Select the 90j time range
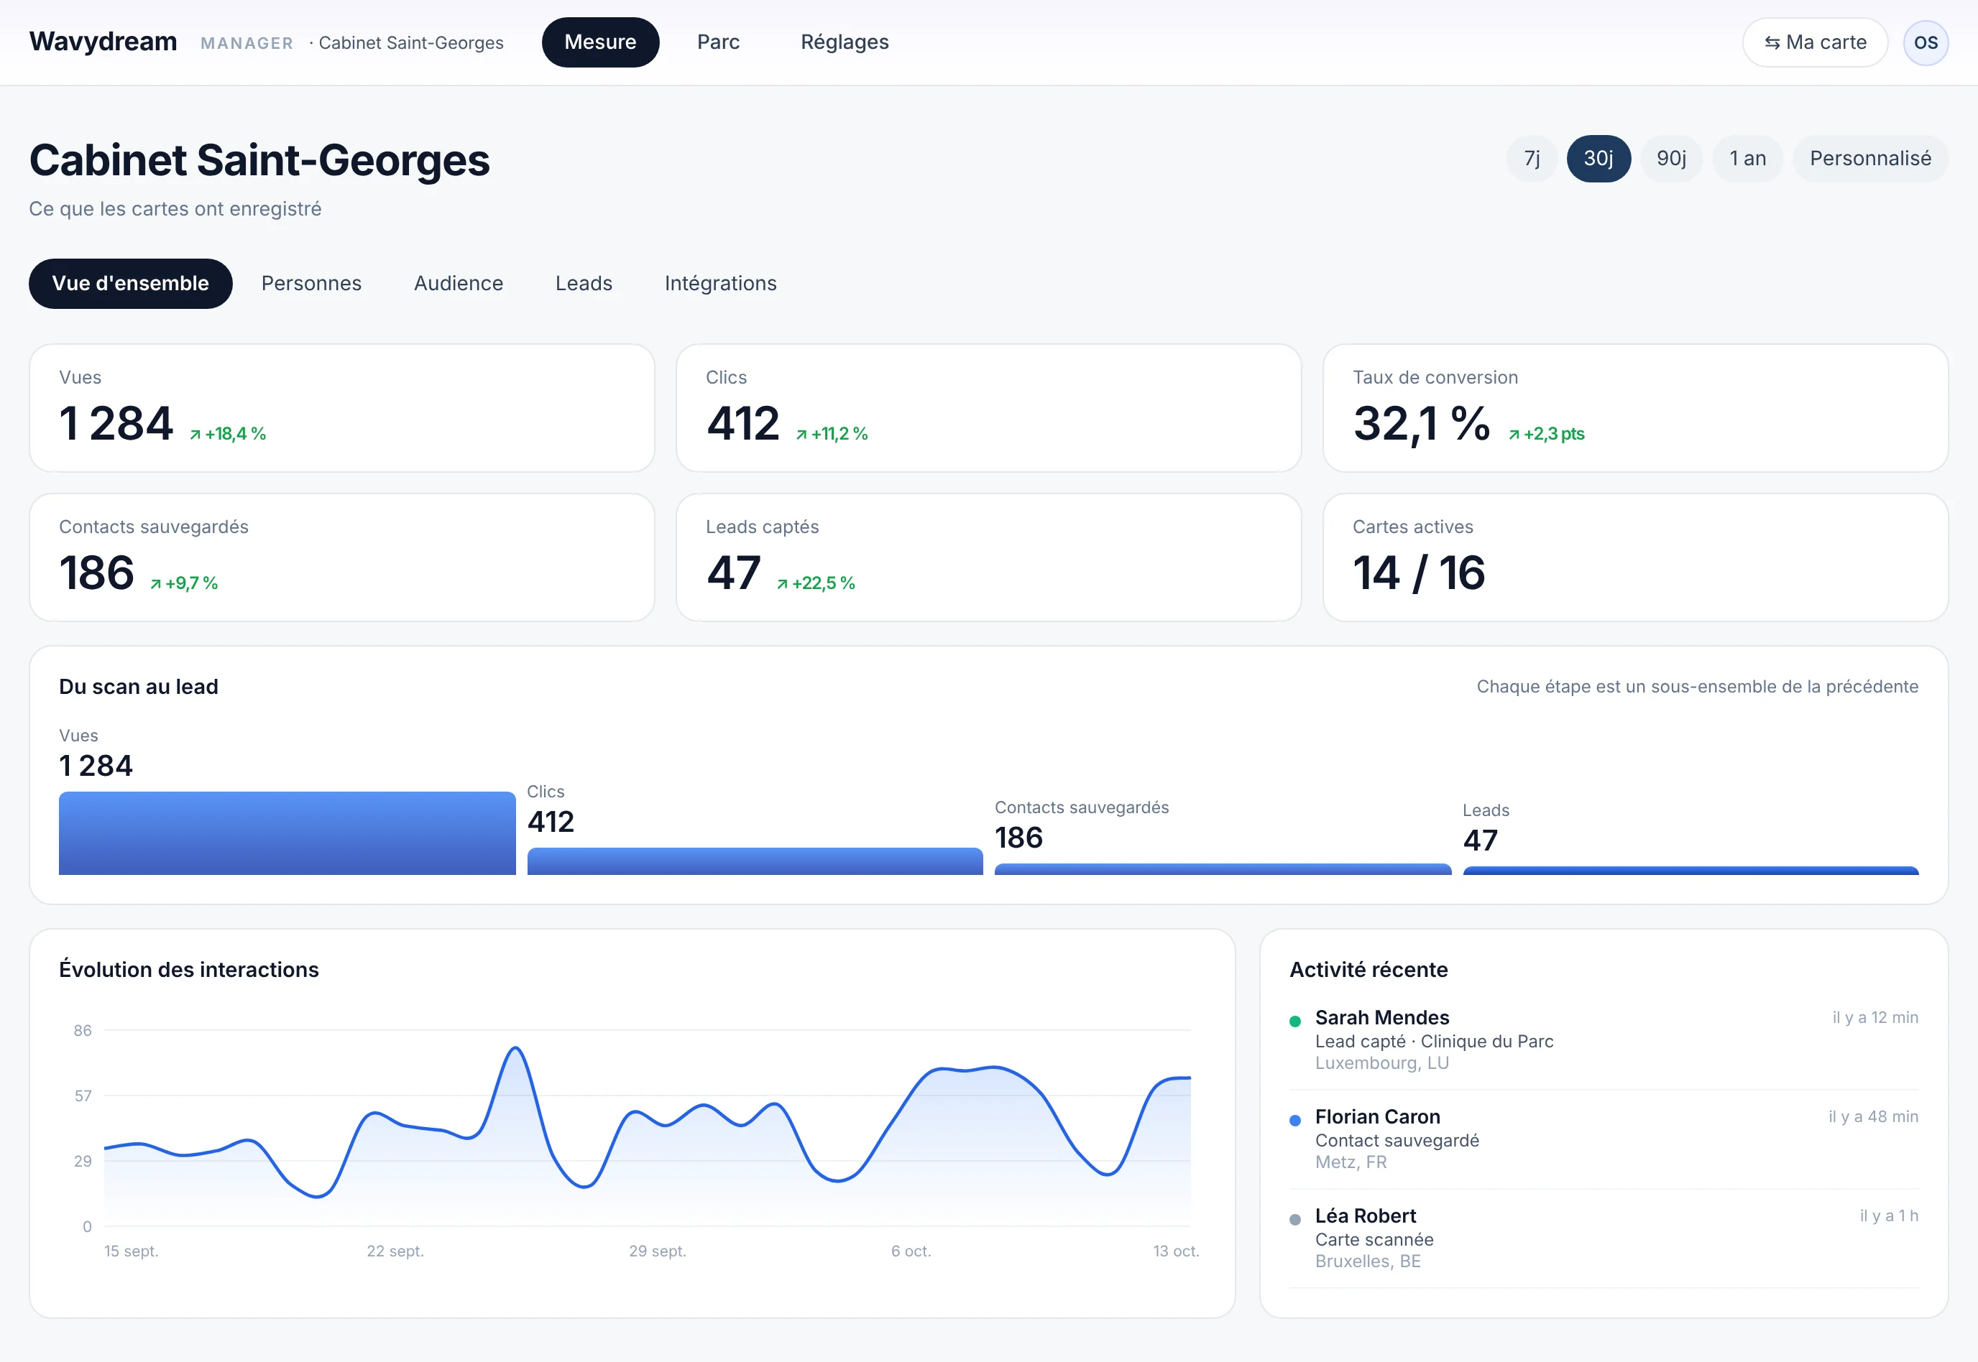 (x=1670, y=159)
